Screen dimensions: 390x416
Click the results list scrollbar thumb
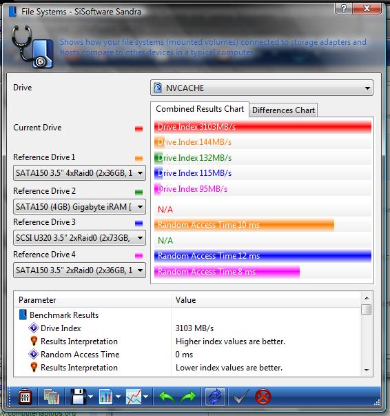click(x=367, y=310)
